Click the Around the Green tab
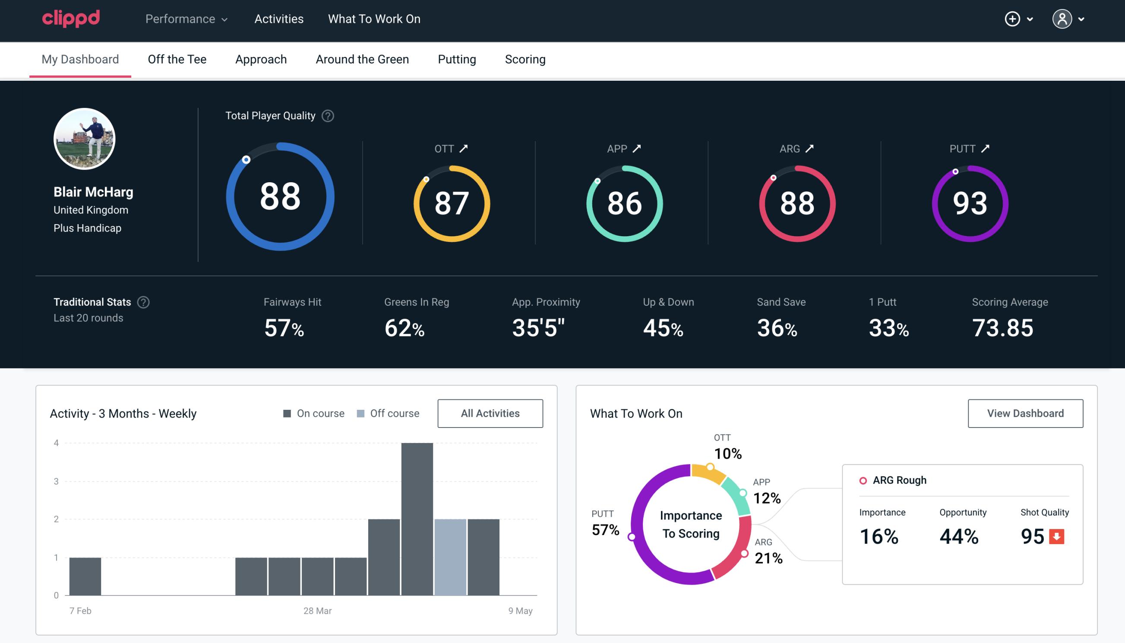1125x643 pixels. pyautogui.click(x=362, y=59)
